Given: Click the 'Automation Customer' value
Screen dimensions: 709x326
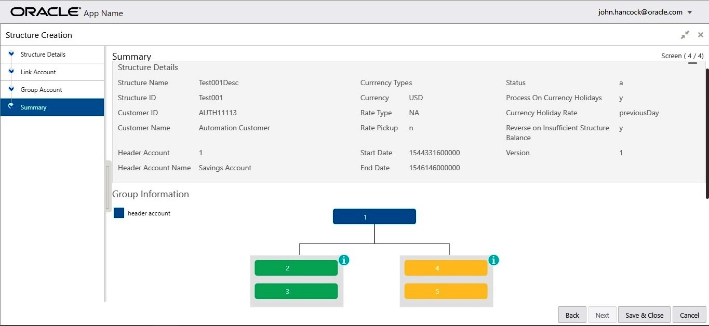Looking at the screenshot, I should [234, 128].
